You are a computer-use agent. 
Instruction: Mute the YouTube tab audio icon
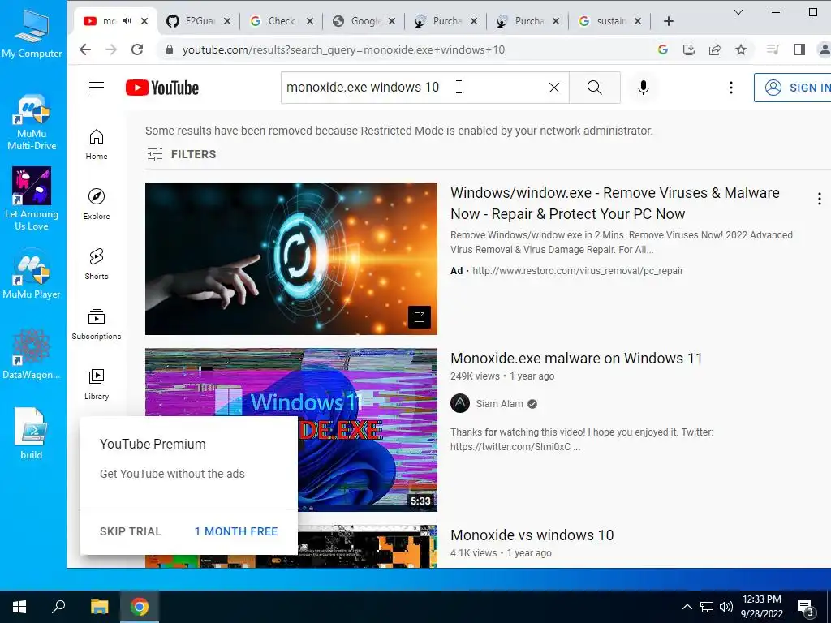click(x=127, y=21)
